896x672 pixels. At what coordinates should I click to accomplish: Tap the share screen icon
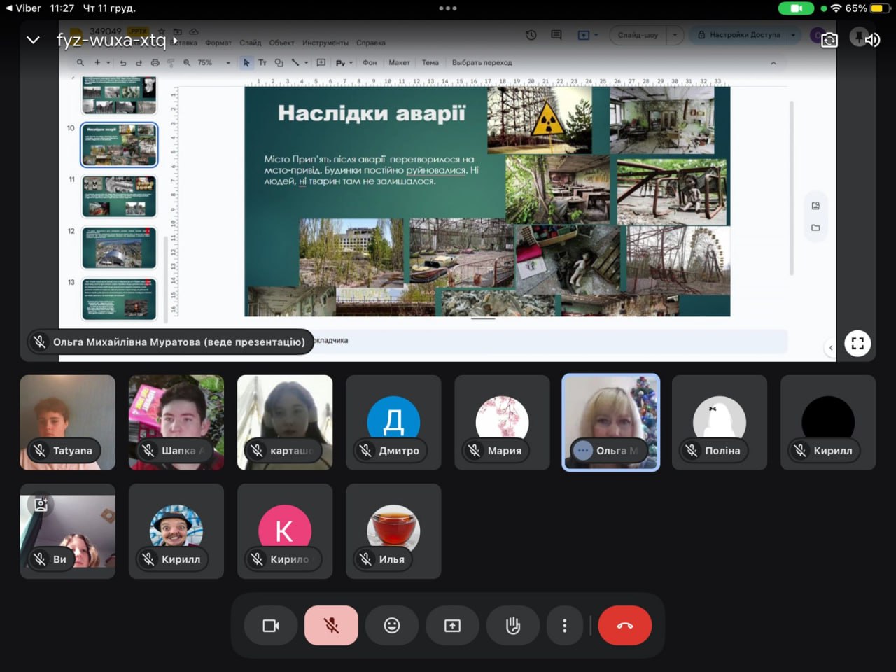[452, 625]
